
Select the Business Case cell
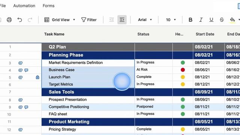(88, 70)
